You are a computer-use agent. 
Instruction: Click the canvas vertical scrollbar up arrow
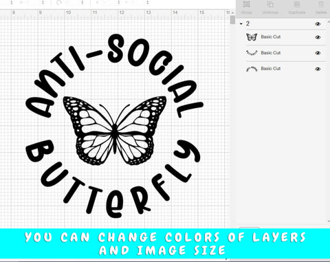232,13
